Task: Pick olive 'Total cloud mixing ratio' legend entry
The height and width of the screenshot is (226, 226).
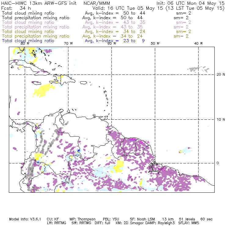Action: [x=28, y=31]
